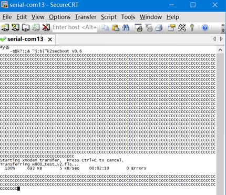Click the Reconnect session icon
The image size is (226, 195).
pos(36,27)
